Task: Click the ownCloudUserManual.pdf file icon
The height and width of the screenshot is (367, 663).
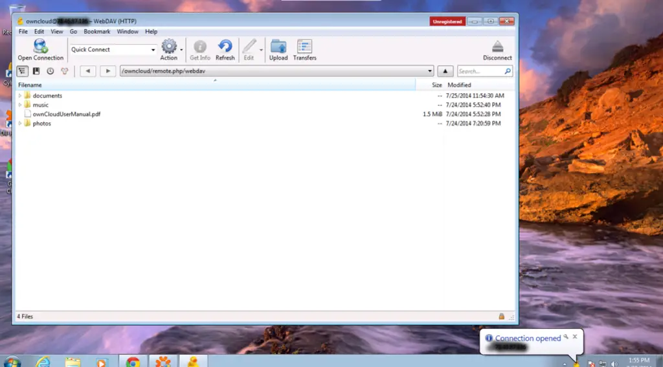Action: 27,114
